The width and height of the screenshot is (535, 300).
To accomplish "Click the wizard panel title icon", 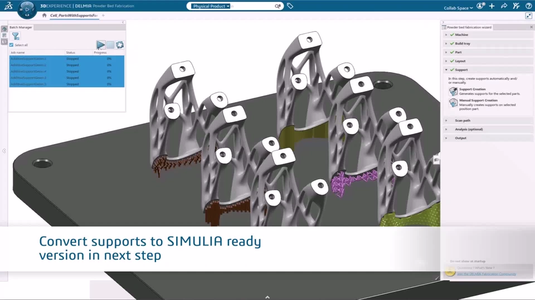I will pyautogui.click(x=444, y=27).
